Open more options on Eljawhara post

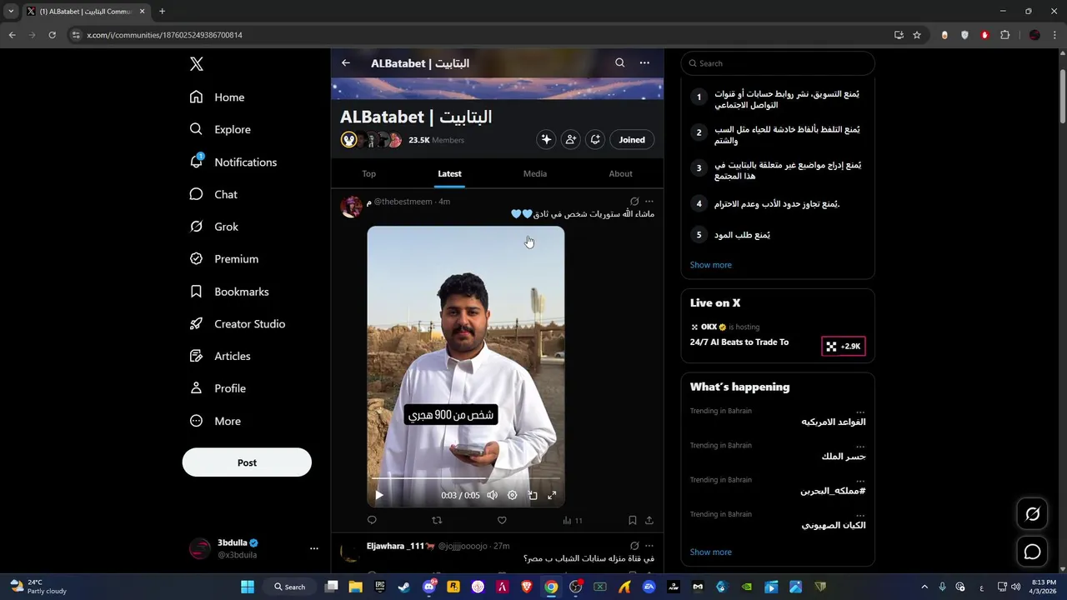point(649,546)
